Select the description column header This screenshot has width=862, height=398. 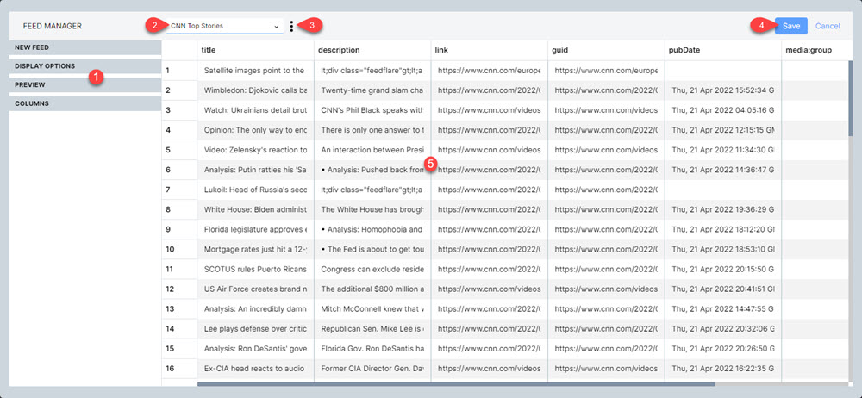(x=372, y=50)
